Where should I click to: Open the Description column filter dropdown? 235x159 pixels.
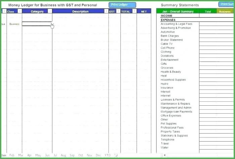tap(106, 11)
